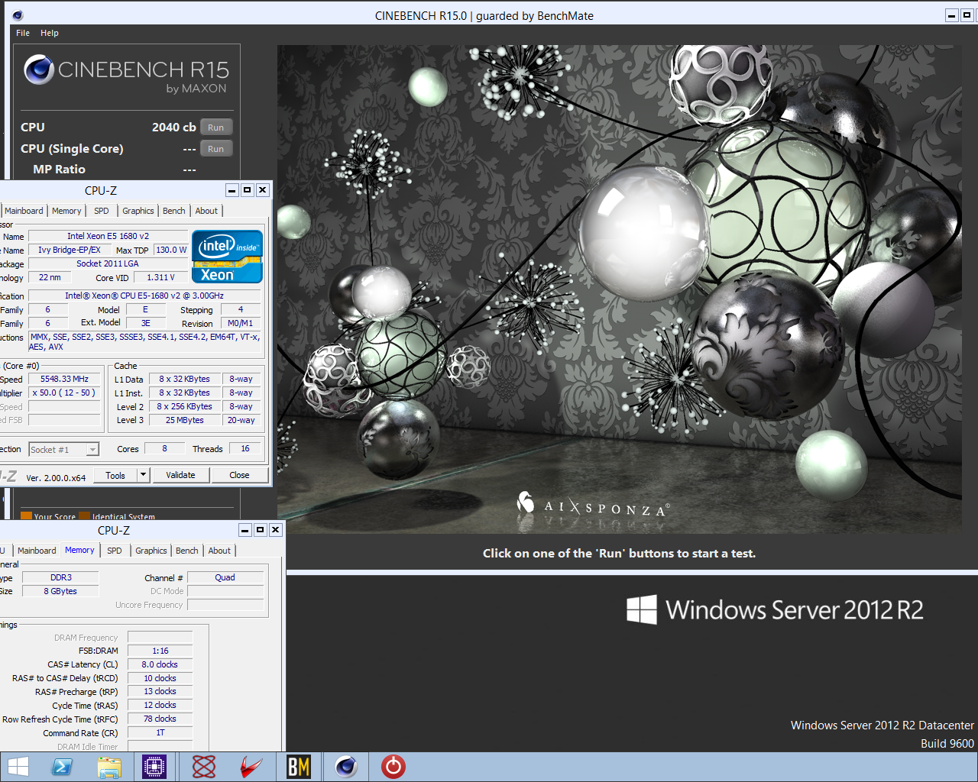Select Bench tab in lower CPU-Z window
This screenshot has width=978, height=782.
[x=187, y=551]
